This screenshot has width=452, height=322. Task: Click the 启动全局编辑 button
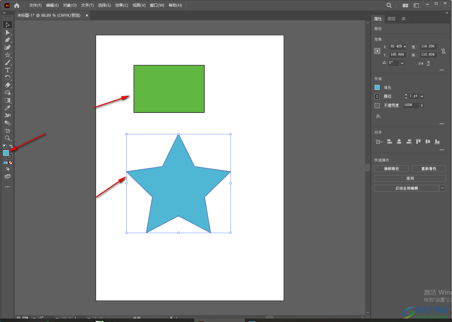coord(407,188)
